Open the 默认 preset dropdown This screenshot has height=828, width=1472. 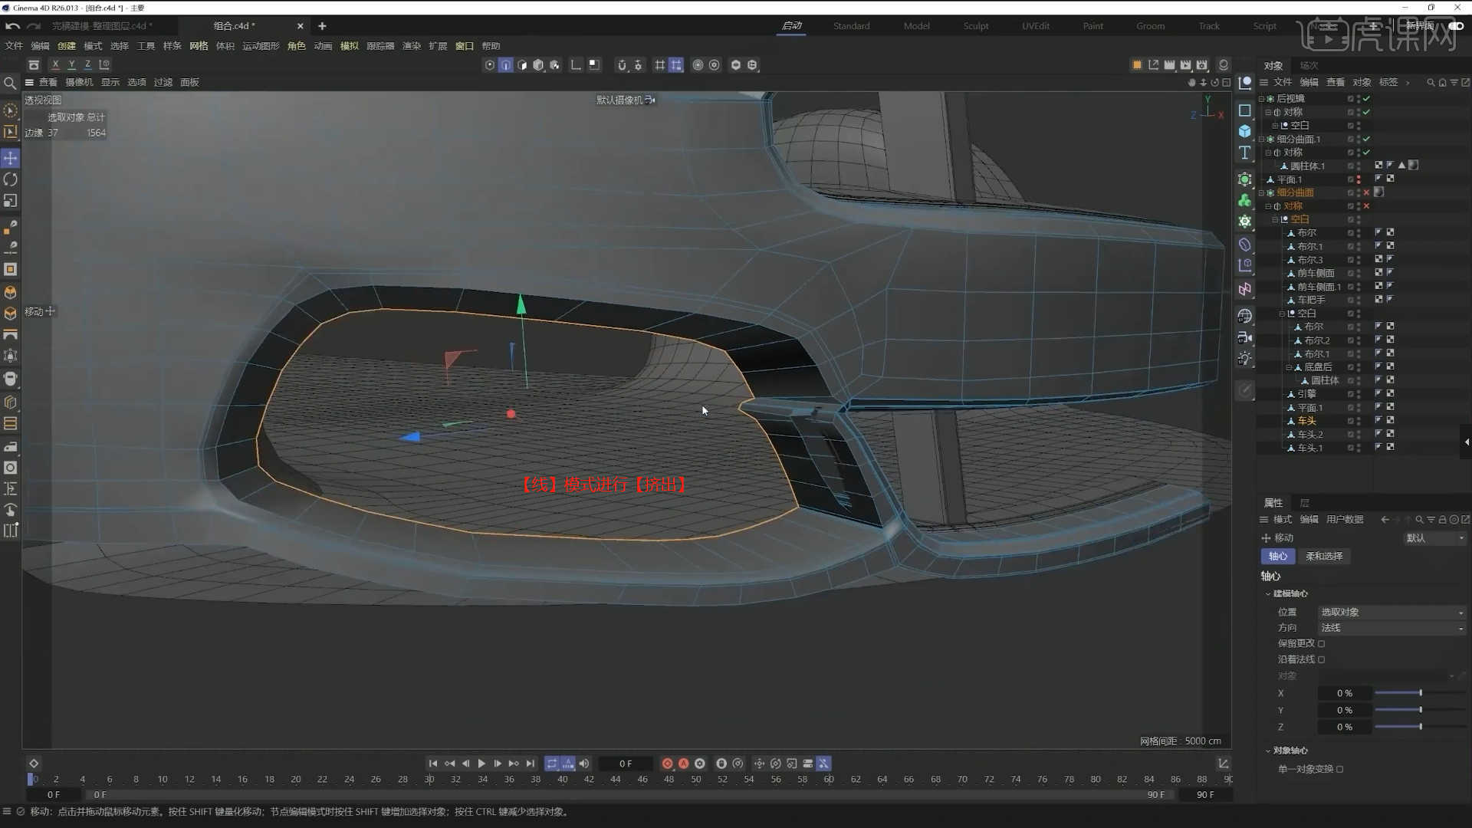coord(1434,538)
